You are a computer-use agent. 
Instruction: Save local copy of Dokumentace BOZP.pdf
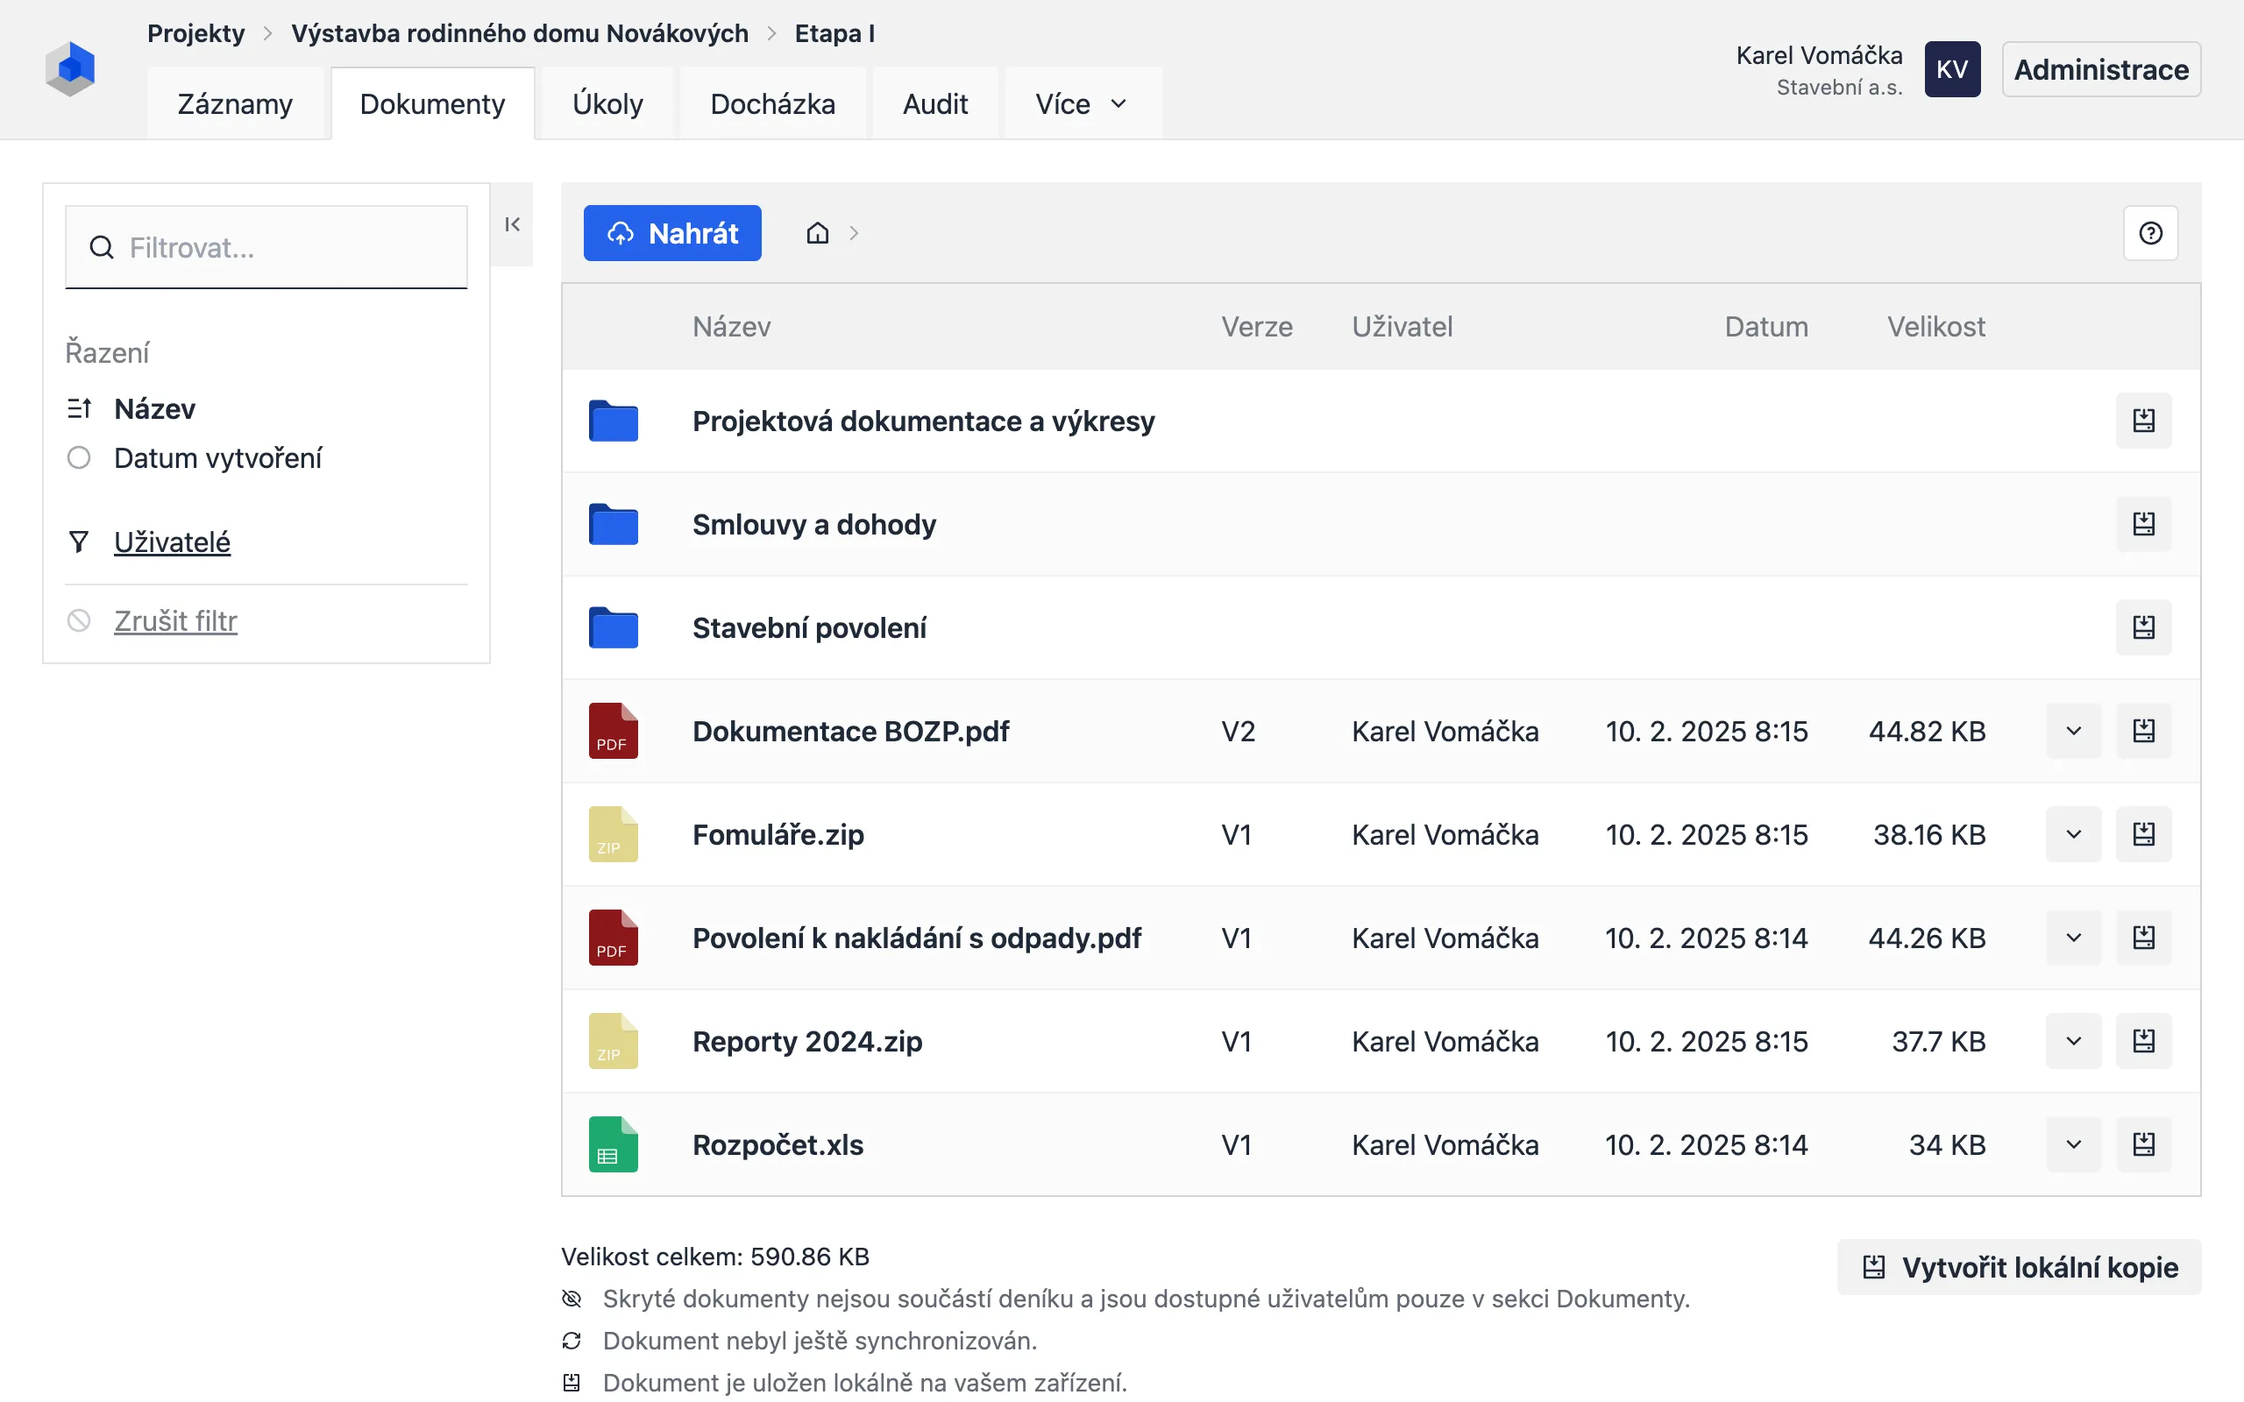click(2143, 731)
